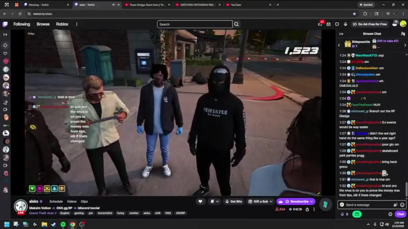The width and height of the screenshot is (408, 229).
Task: Open the community users icon in Stream Chat header
Action: pos(403,34)
